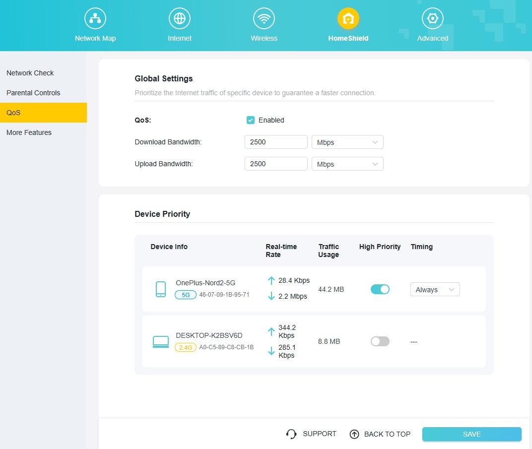
Task: Click the Internet globe icon
Action: 180,19
